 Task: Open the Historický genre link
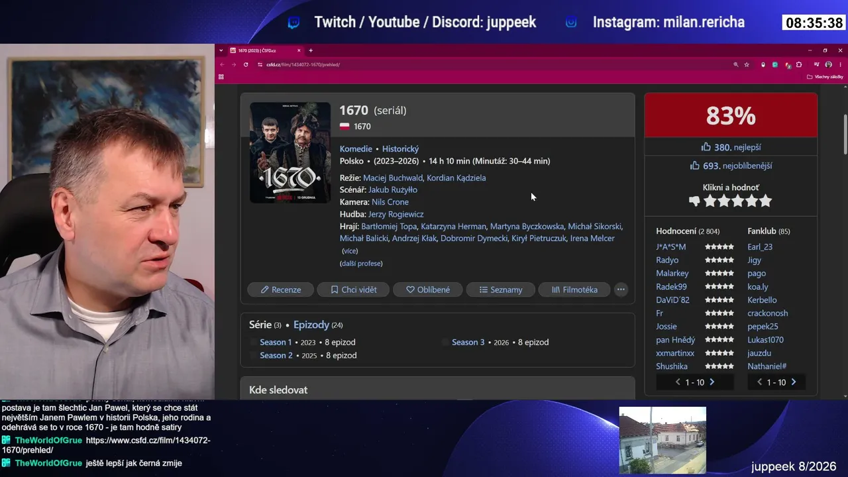pyautogui.click(x=400, y=149)
